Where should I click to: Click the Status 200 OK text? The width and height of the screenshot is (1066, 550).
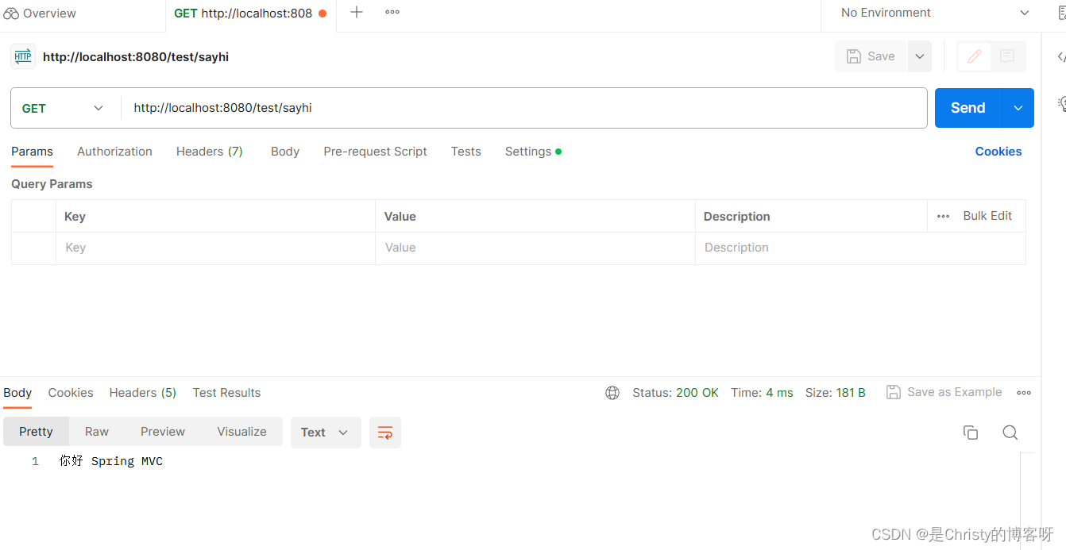point(675,393)
